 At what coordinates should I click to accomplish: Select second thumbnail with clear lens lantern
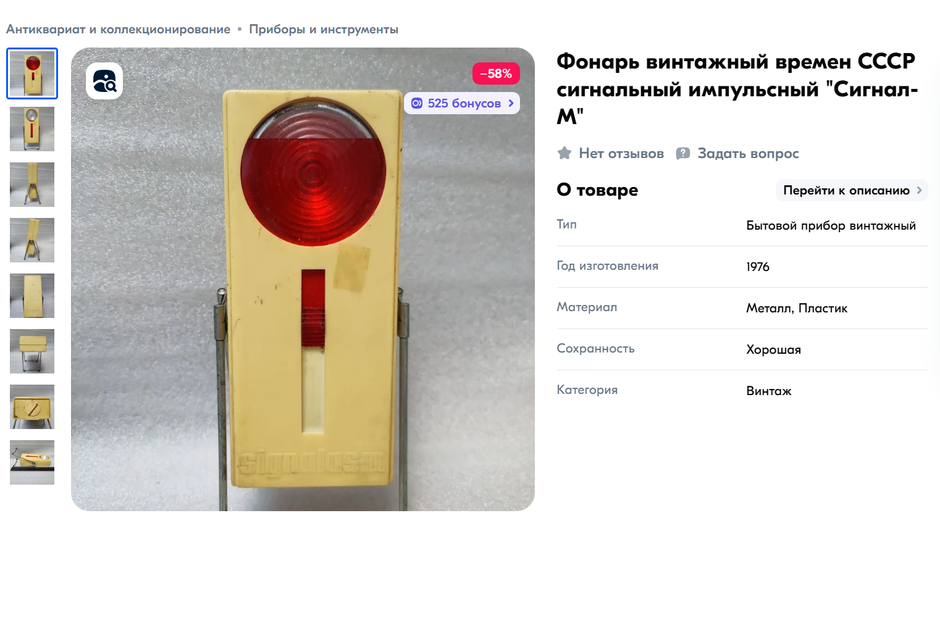point(32,129)
